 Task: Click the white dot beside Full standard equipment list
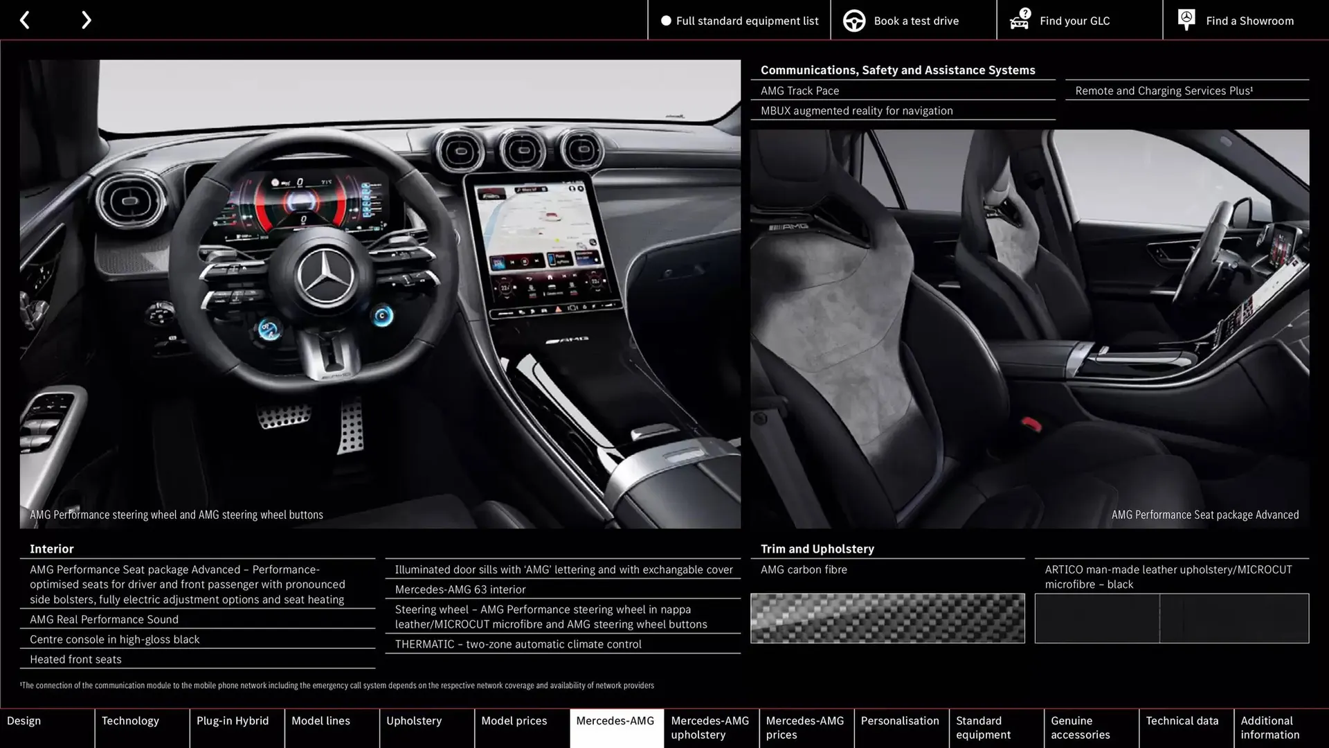coord(666,21)
